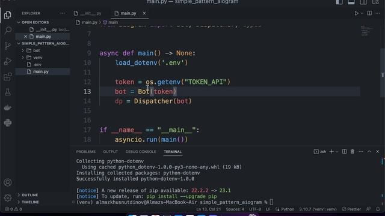The image size is (385, 216).
Task: Run Python file with play icon
Action: (x=356, y=13)
